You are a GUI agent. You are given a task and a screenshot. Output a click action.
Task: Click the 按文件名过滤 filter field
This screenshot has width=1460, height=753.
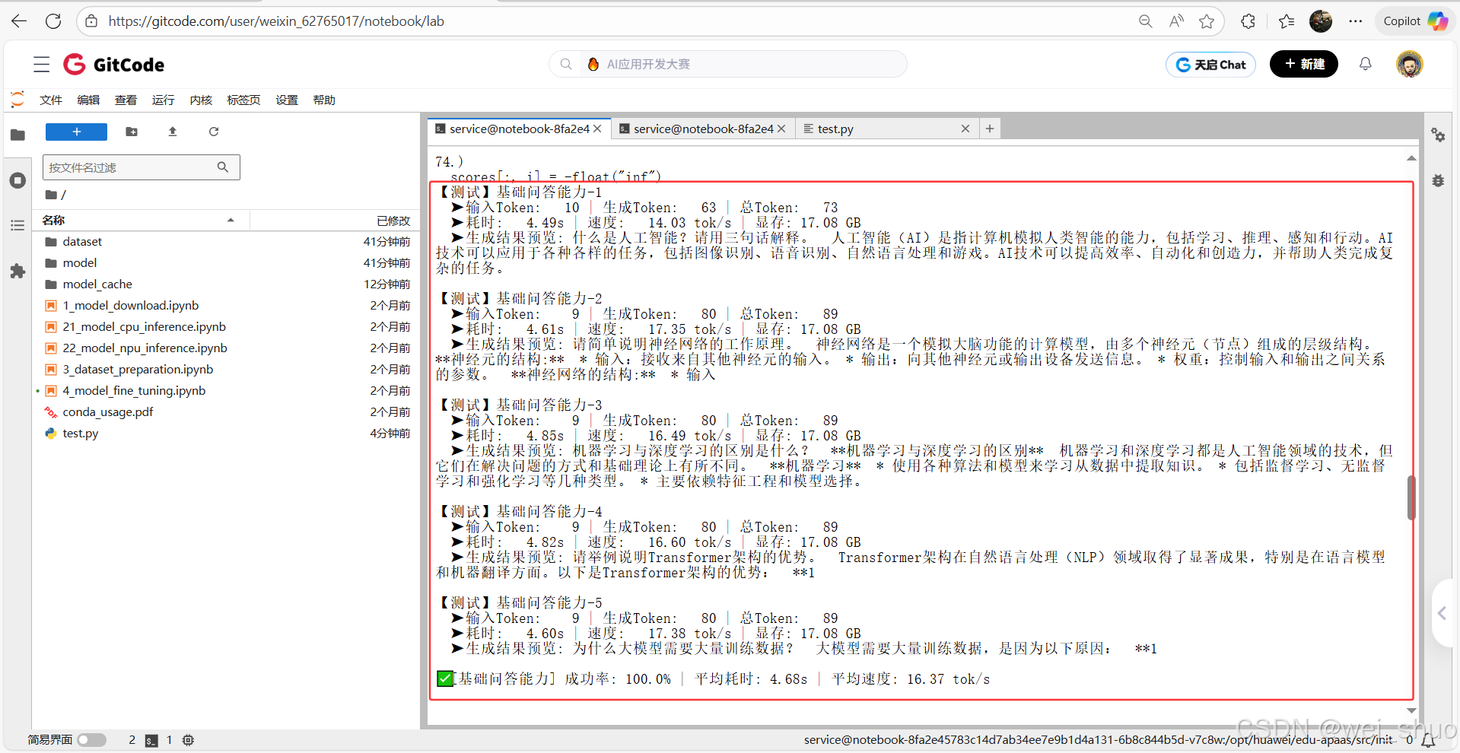click(x=142, y=167)
